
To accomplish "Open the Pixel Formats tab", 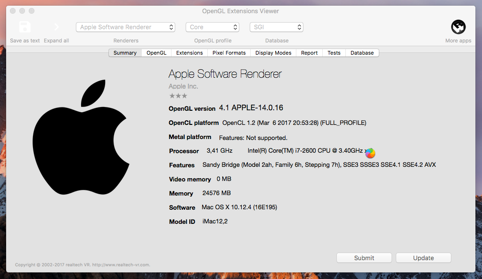I will [229, 53].
